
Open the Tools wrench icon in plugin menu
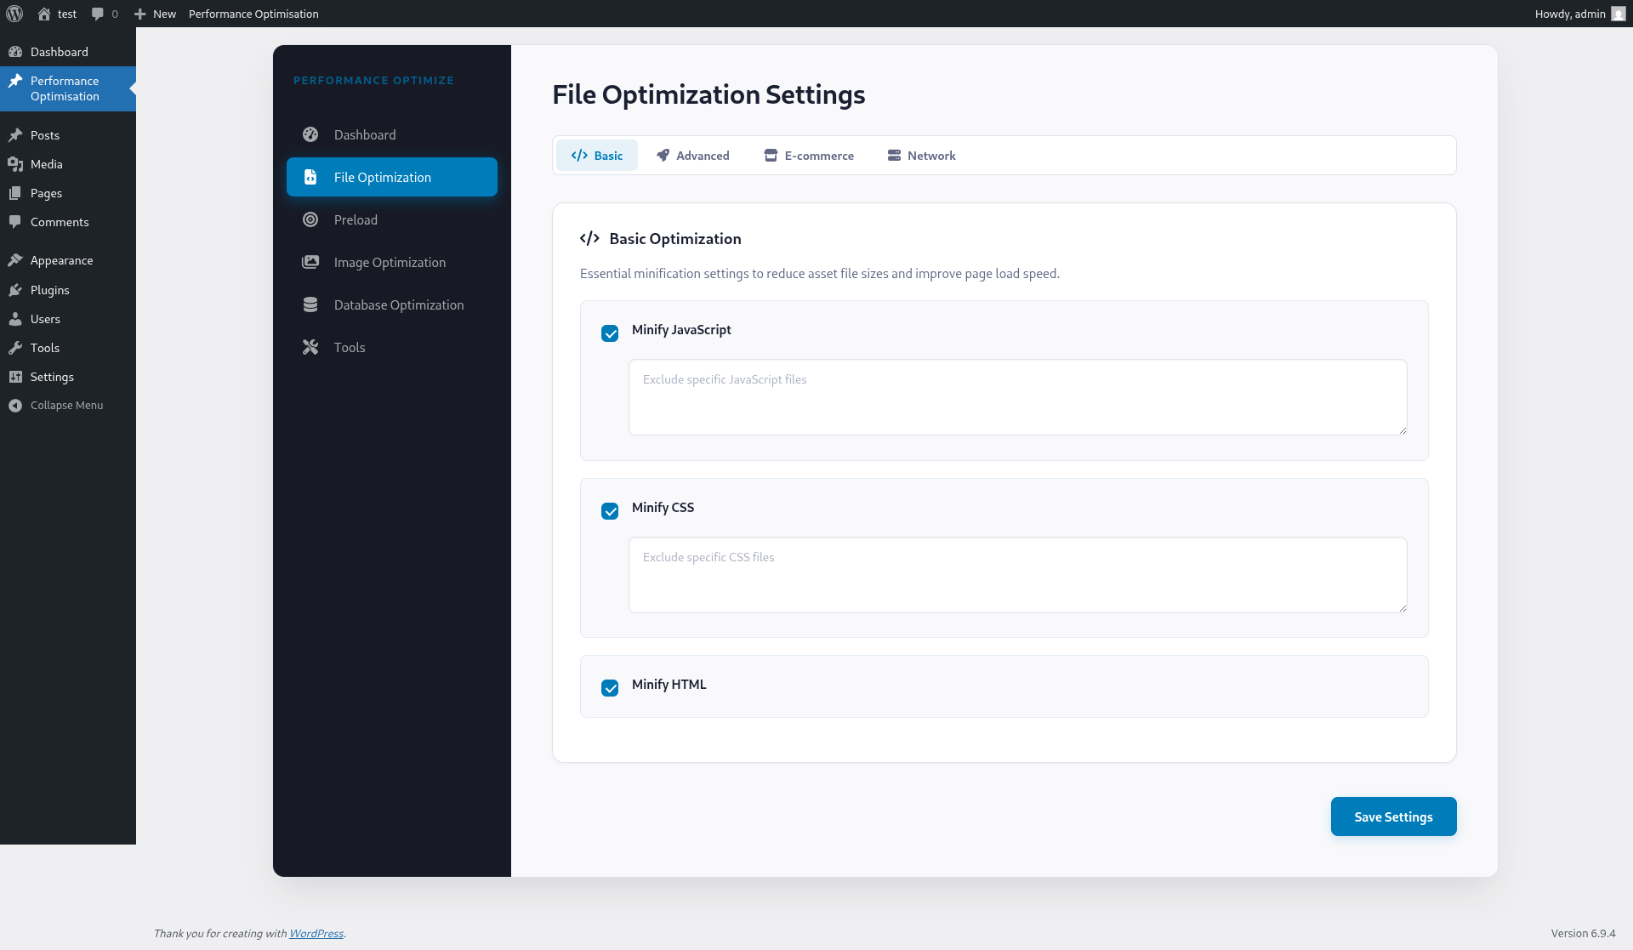coord(310,347)
